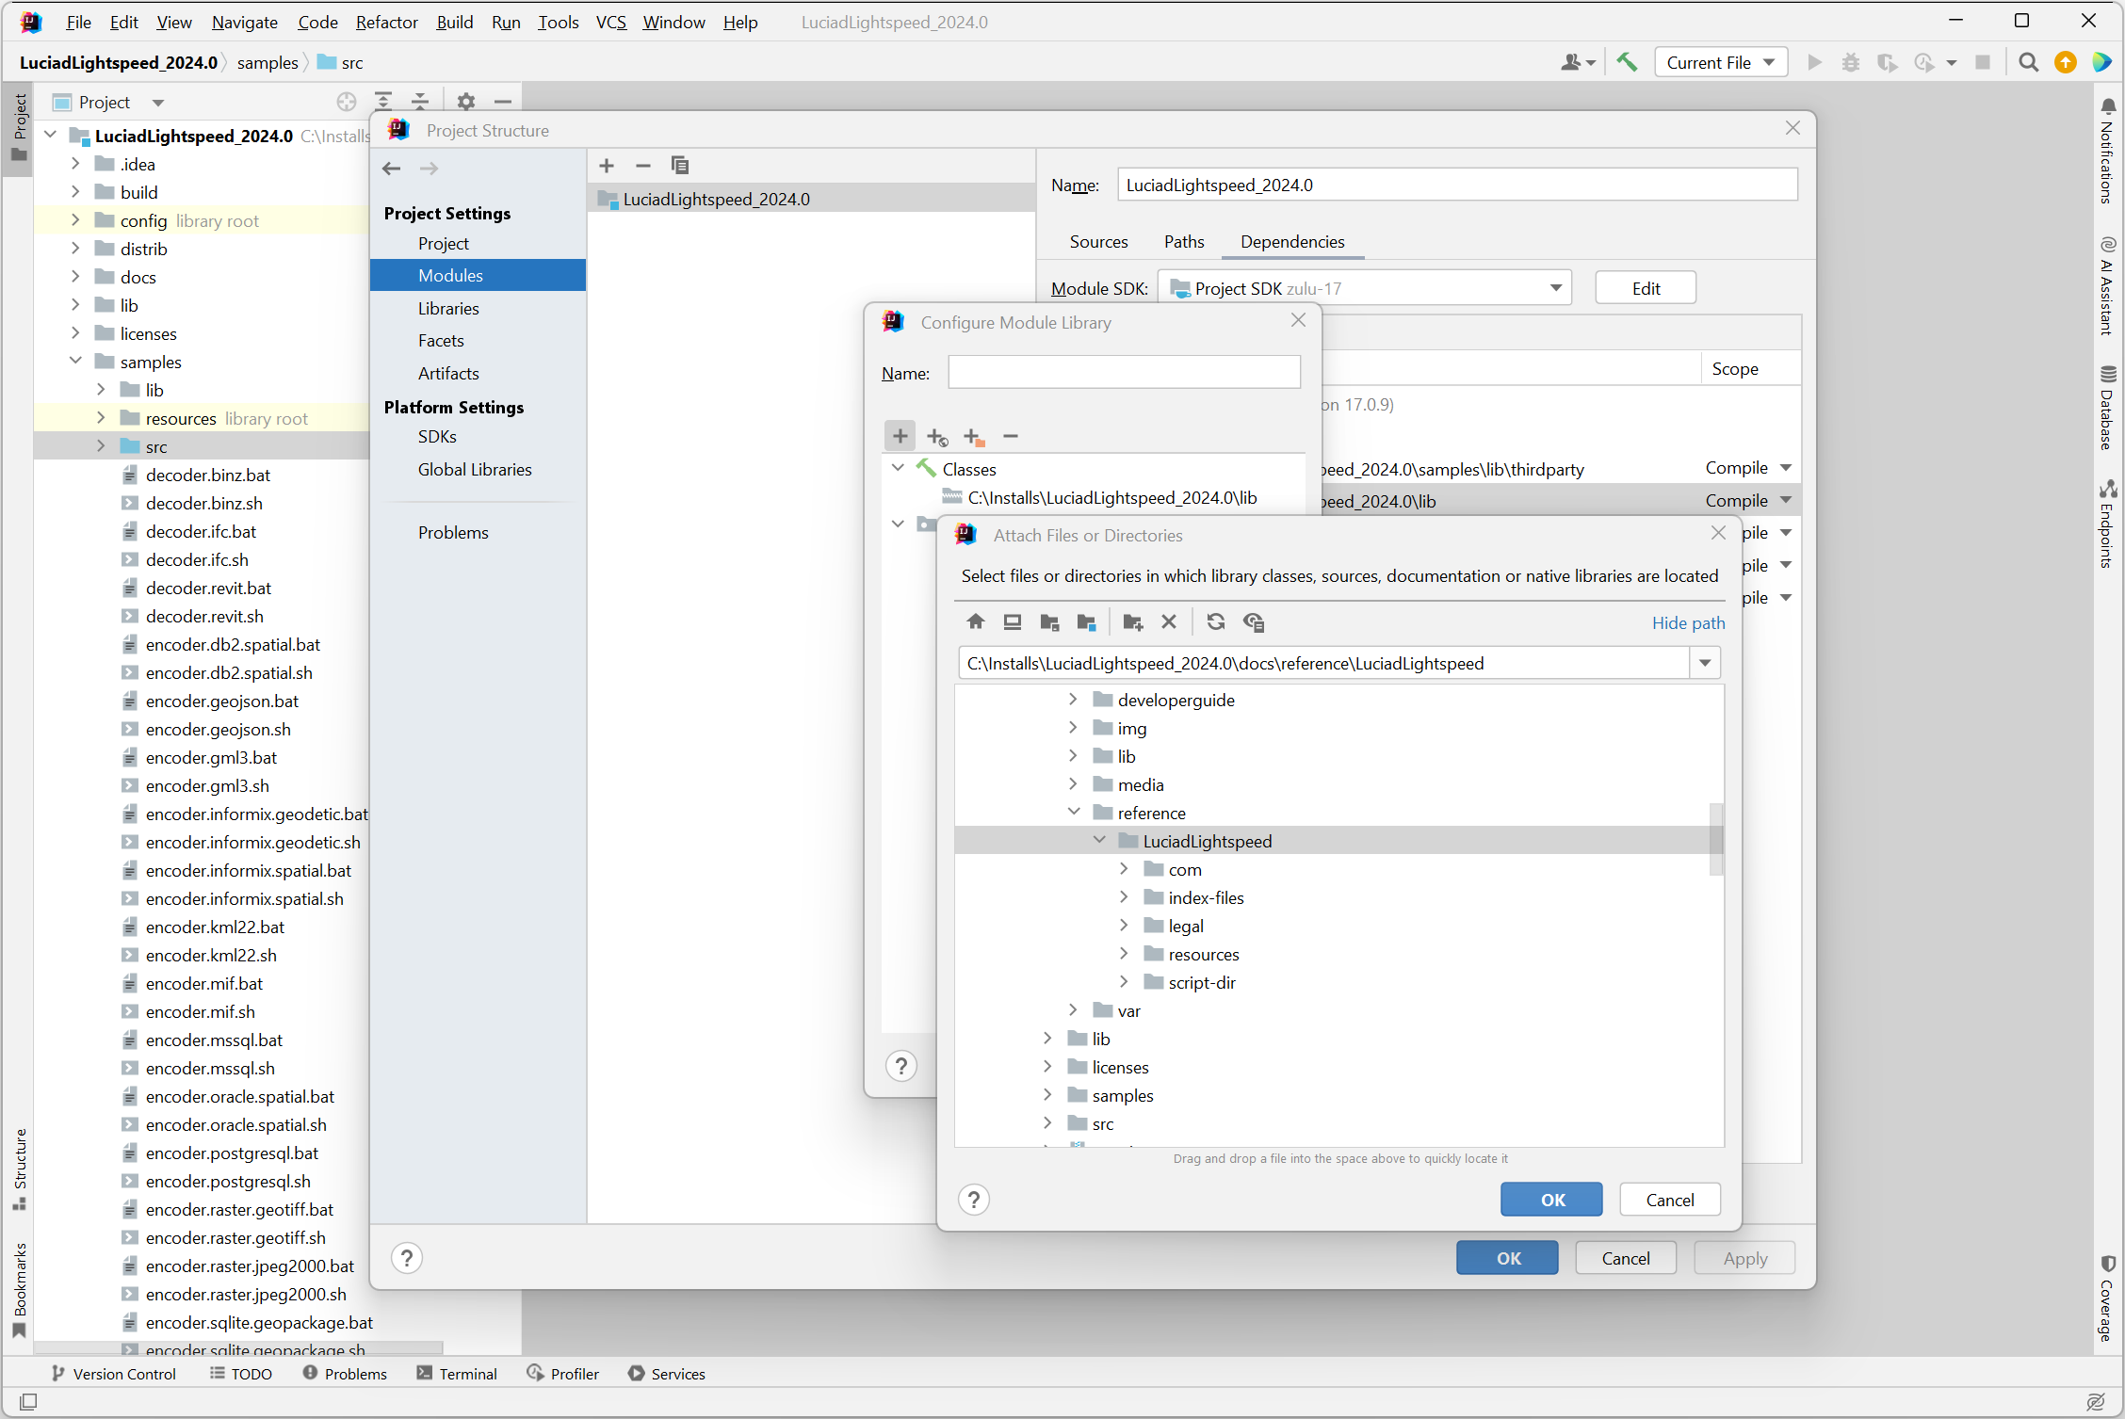The width and height of the screenshot is (2125, 1419).
Task: Click the path text field in Attach Files
Action: (x=1323, y=663)
